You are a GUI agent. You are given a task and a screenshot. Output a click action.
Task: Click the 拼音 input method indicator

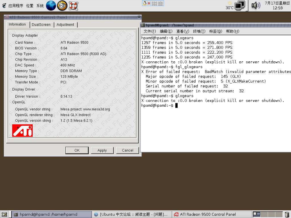pyautogui.click(x=157, y=3)
